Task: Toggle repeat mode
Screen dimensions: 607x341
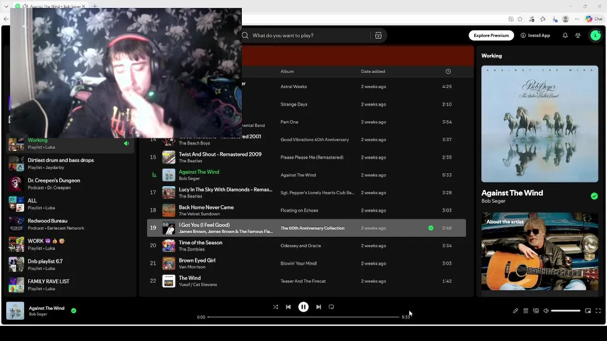Action: [331, 307]
